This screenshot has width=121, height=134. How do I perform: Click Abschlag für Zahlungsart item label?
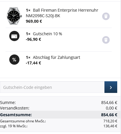[57, 57]
